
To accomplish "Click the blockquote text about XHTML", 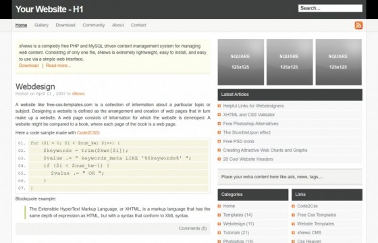I will click(x=119, y=212).
